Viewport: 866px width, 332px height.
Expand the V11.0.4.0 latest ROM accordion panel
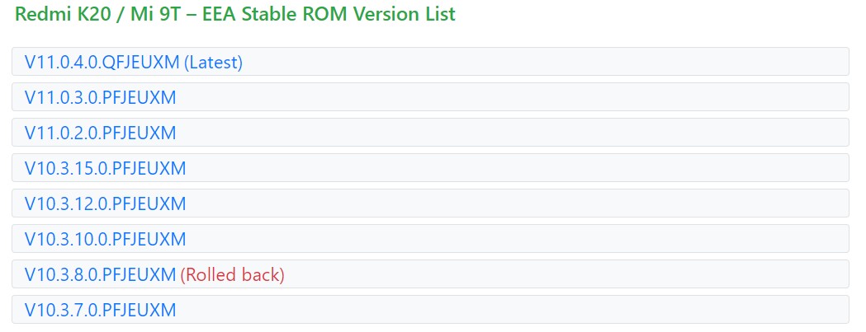pos(430,61)
